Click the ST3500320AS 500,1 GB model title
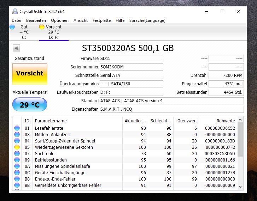The image size is (257, 201). (128, 48)
